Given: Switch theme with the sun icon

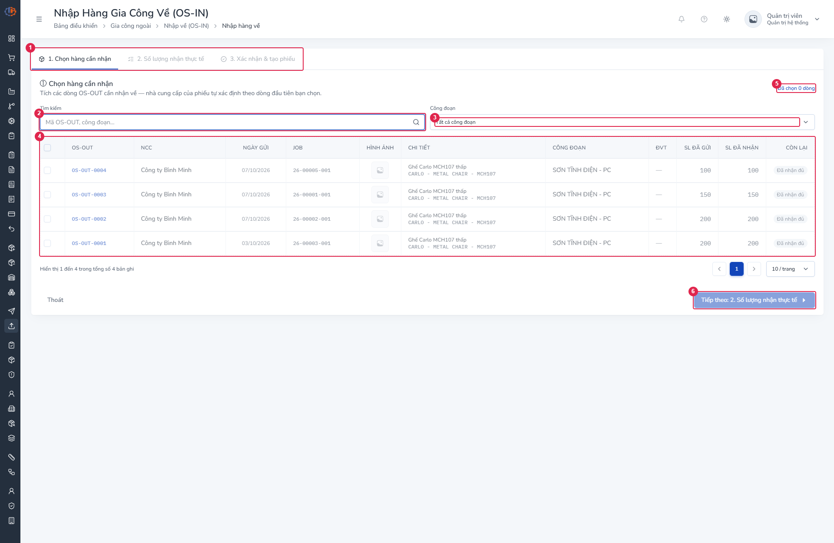Looking at the screenshot, I should pos(727,19).
